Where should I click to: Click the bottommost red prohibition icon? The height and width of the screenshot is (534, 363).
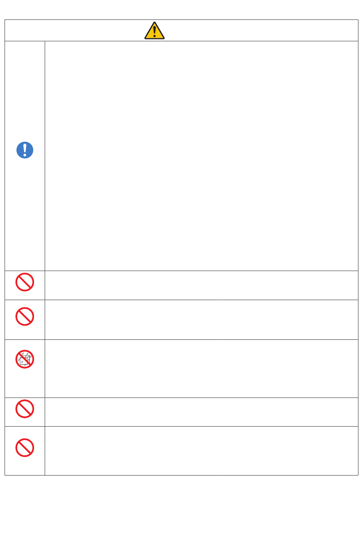(25, 448)
